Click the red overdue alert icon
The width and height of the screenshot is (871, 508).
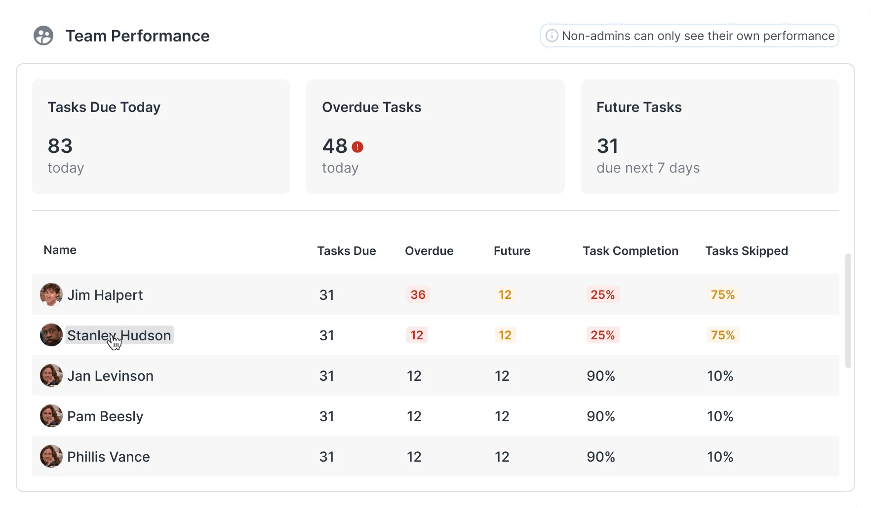point(357,147)
